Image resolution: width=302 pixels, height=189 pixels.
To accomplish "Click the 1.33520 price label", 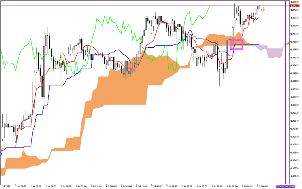I will (295, 57).
